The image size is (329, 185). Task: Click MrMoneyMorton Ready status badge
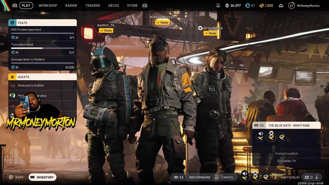tap(162, 22)
